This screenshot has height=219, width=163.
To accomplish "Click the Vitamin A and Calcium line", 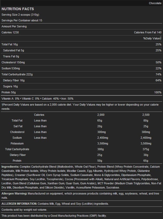I will click(37, 99).
